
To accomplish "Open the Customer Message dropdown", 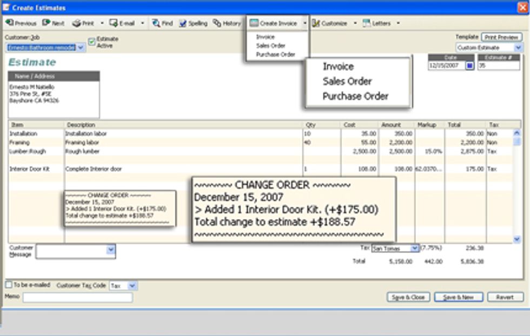I will (x=111, y=250).
